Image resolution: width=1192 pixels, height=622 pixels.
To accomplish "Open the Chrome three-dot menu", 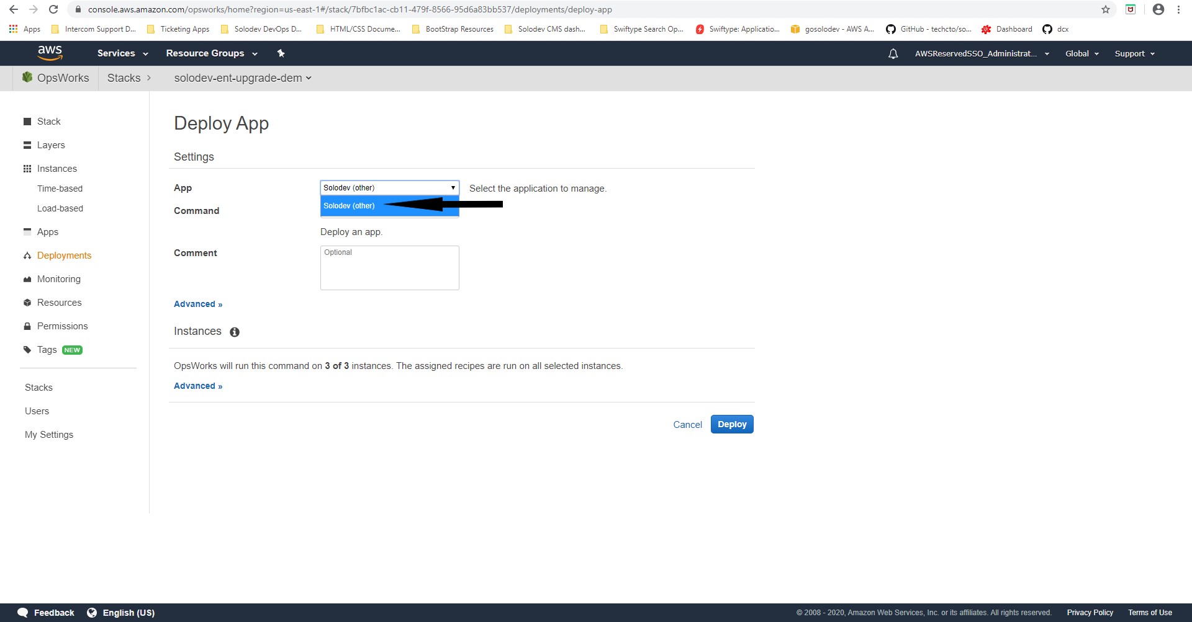I will click(x=1178, y=9).
